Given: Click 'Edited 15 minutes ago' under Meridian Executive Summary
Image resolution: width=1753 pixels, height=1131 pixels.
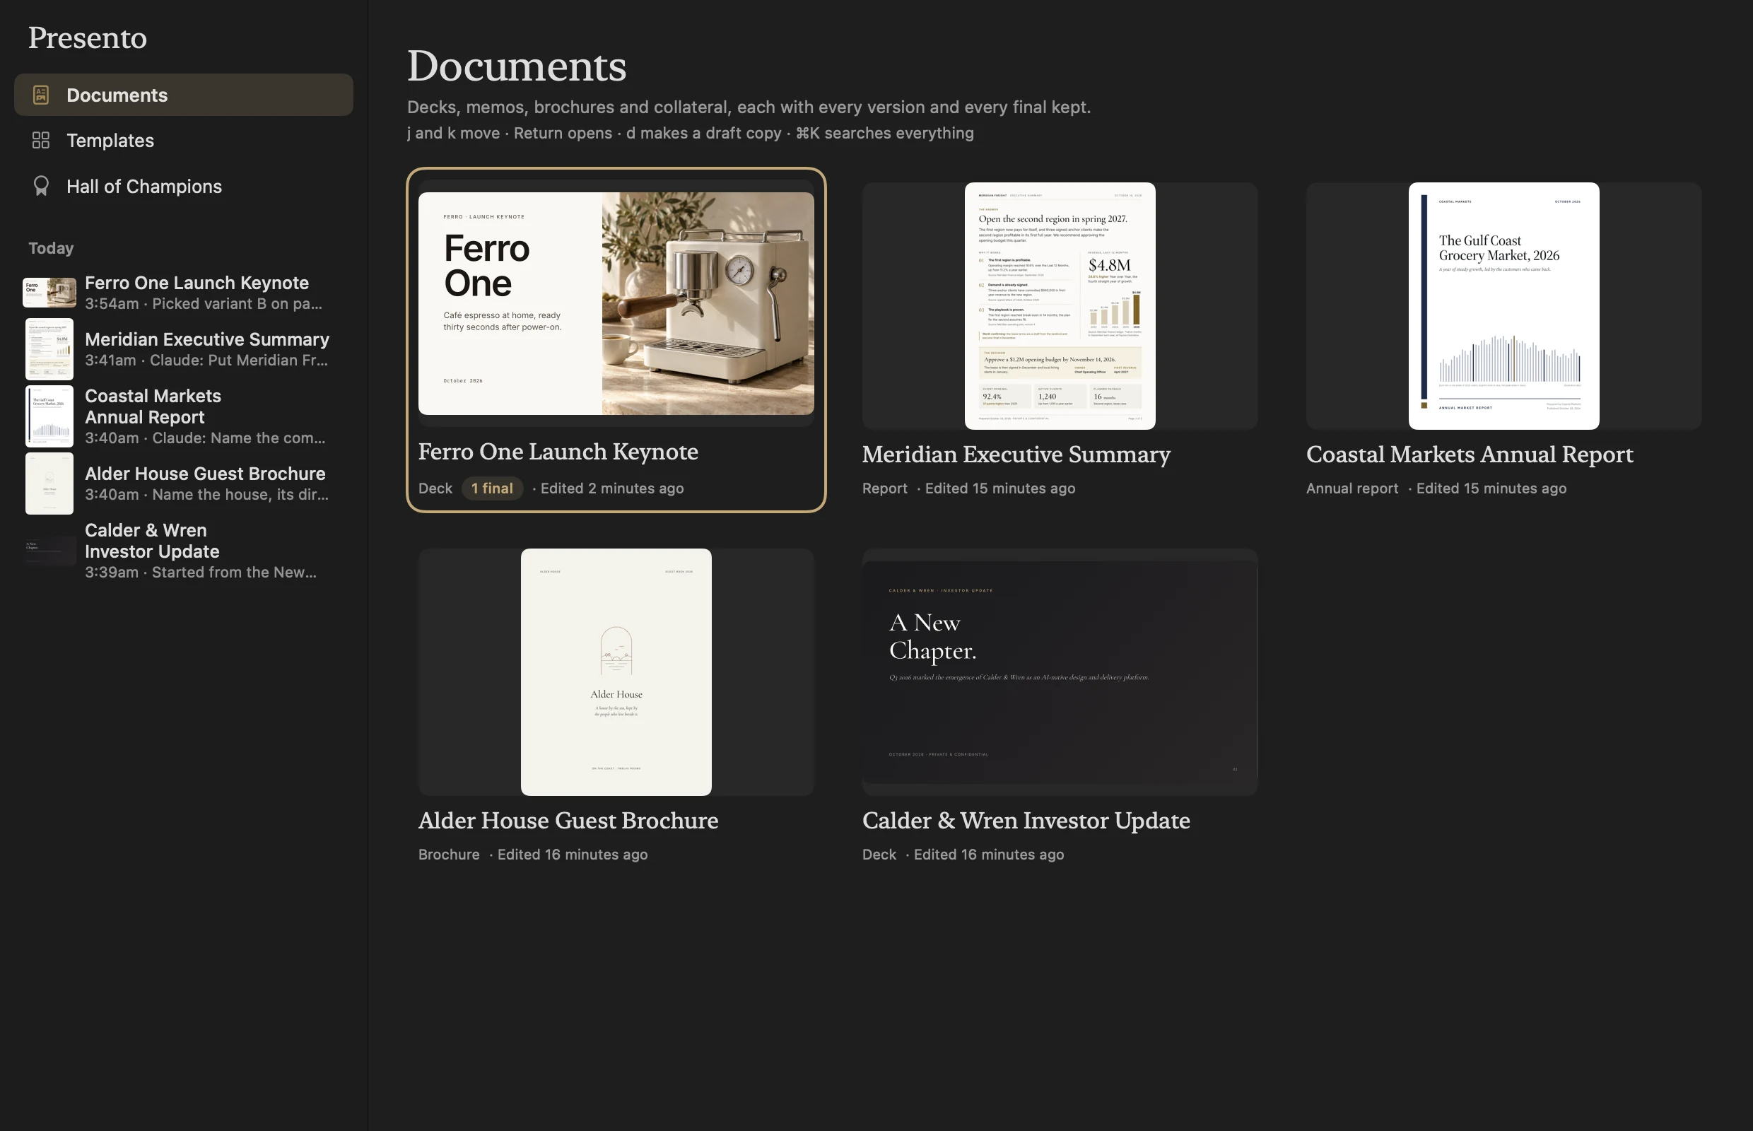Looking at the screenshot, I should 999,488.
